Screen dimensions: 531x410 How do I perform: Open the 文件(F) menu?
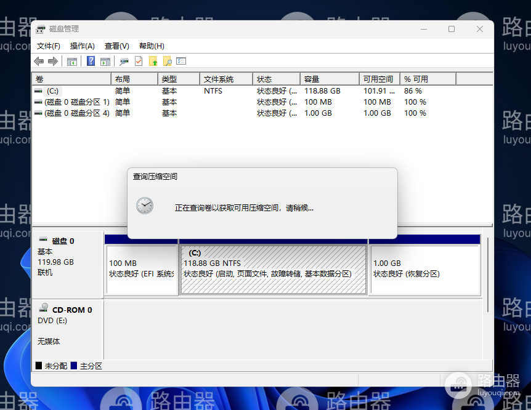[x=49, y=46]
